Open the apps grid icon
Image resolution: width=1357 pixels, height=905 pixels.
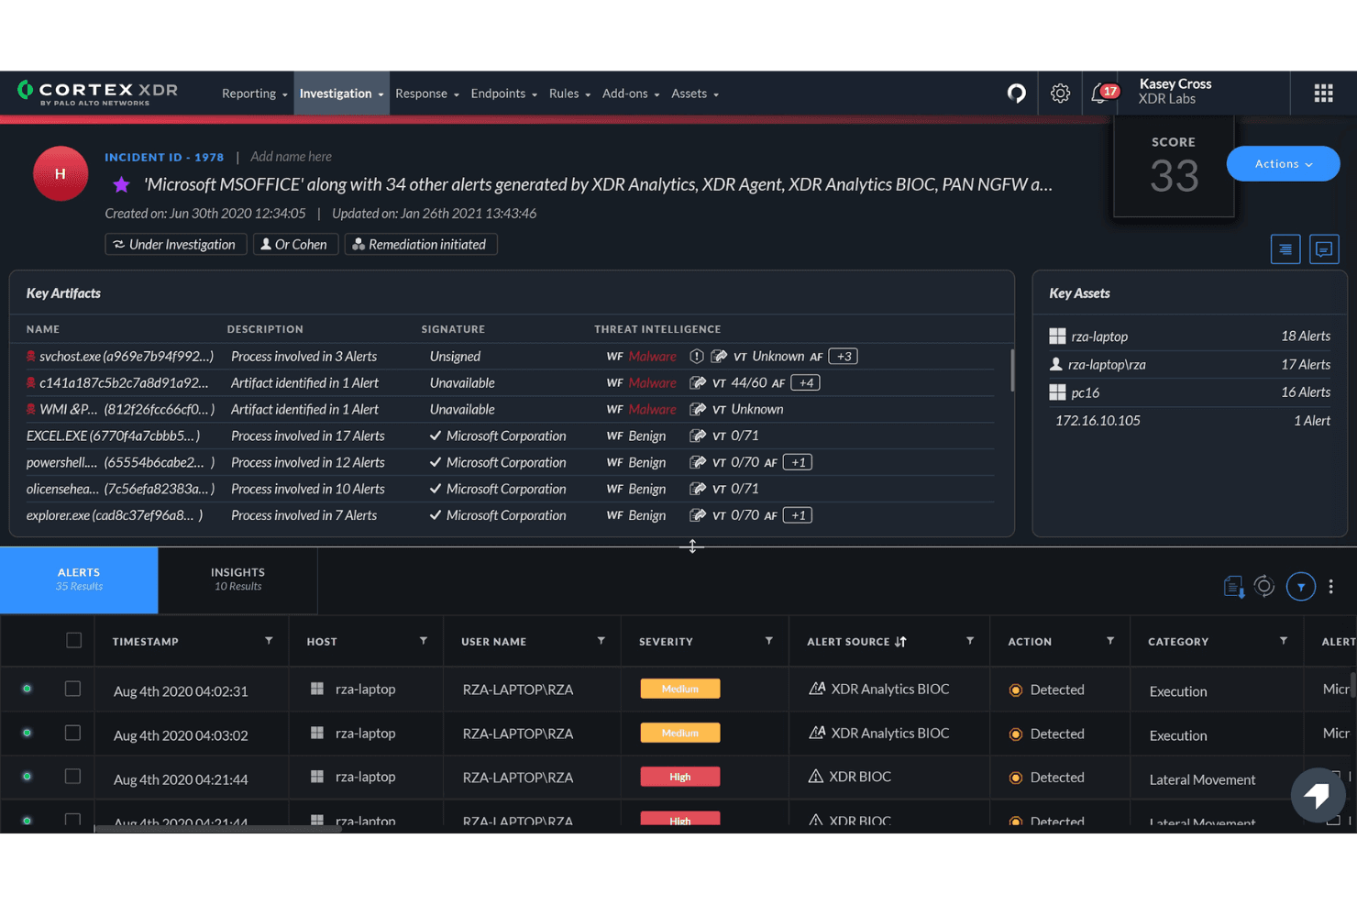pos(1323,93)
